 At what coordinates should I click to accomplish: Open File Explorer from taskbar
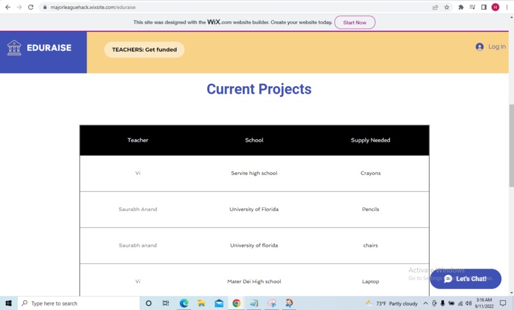click(202, 304)
